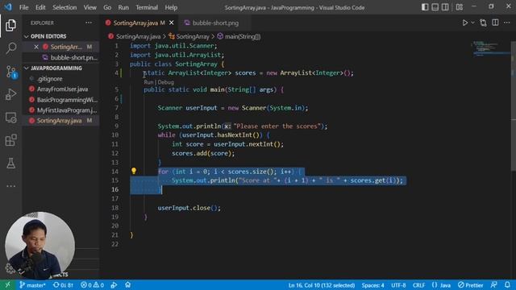
Task: Click Run code lens above main
Action: (x=148, y=82)
